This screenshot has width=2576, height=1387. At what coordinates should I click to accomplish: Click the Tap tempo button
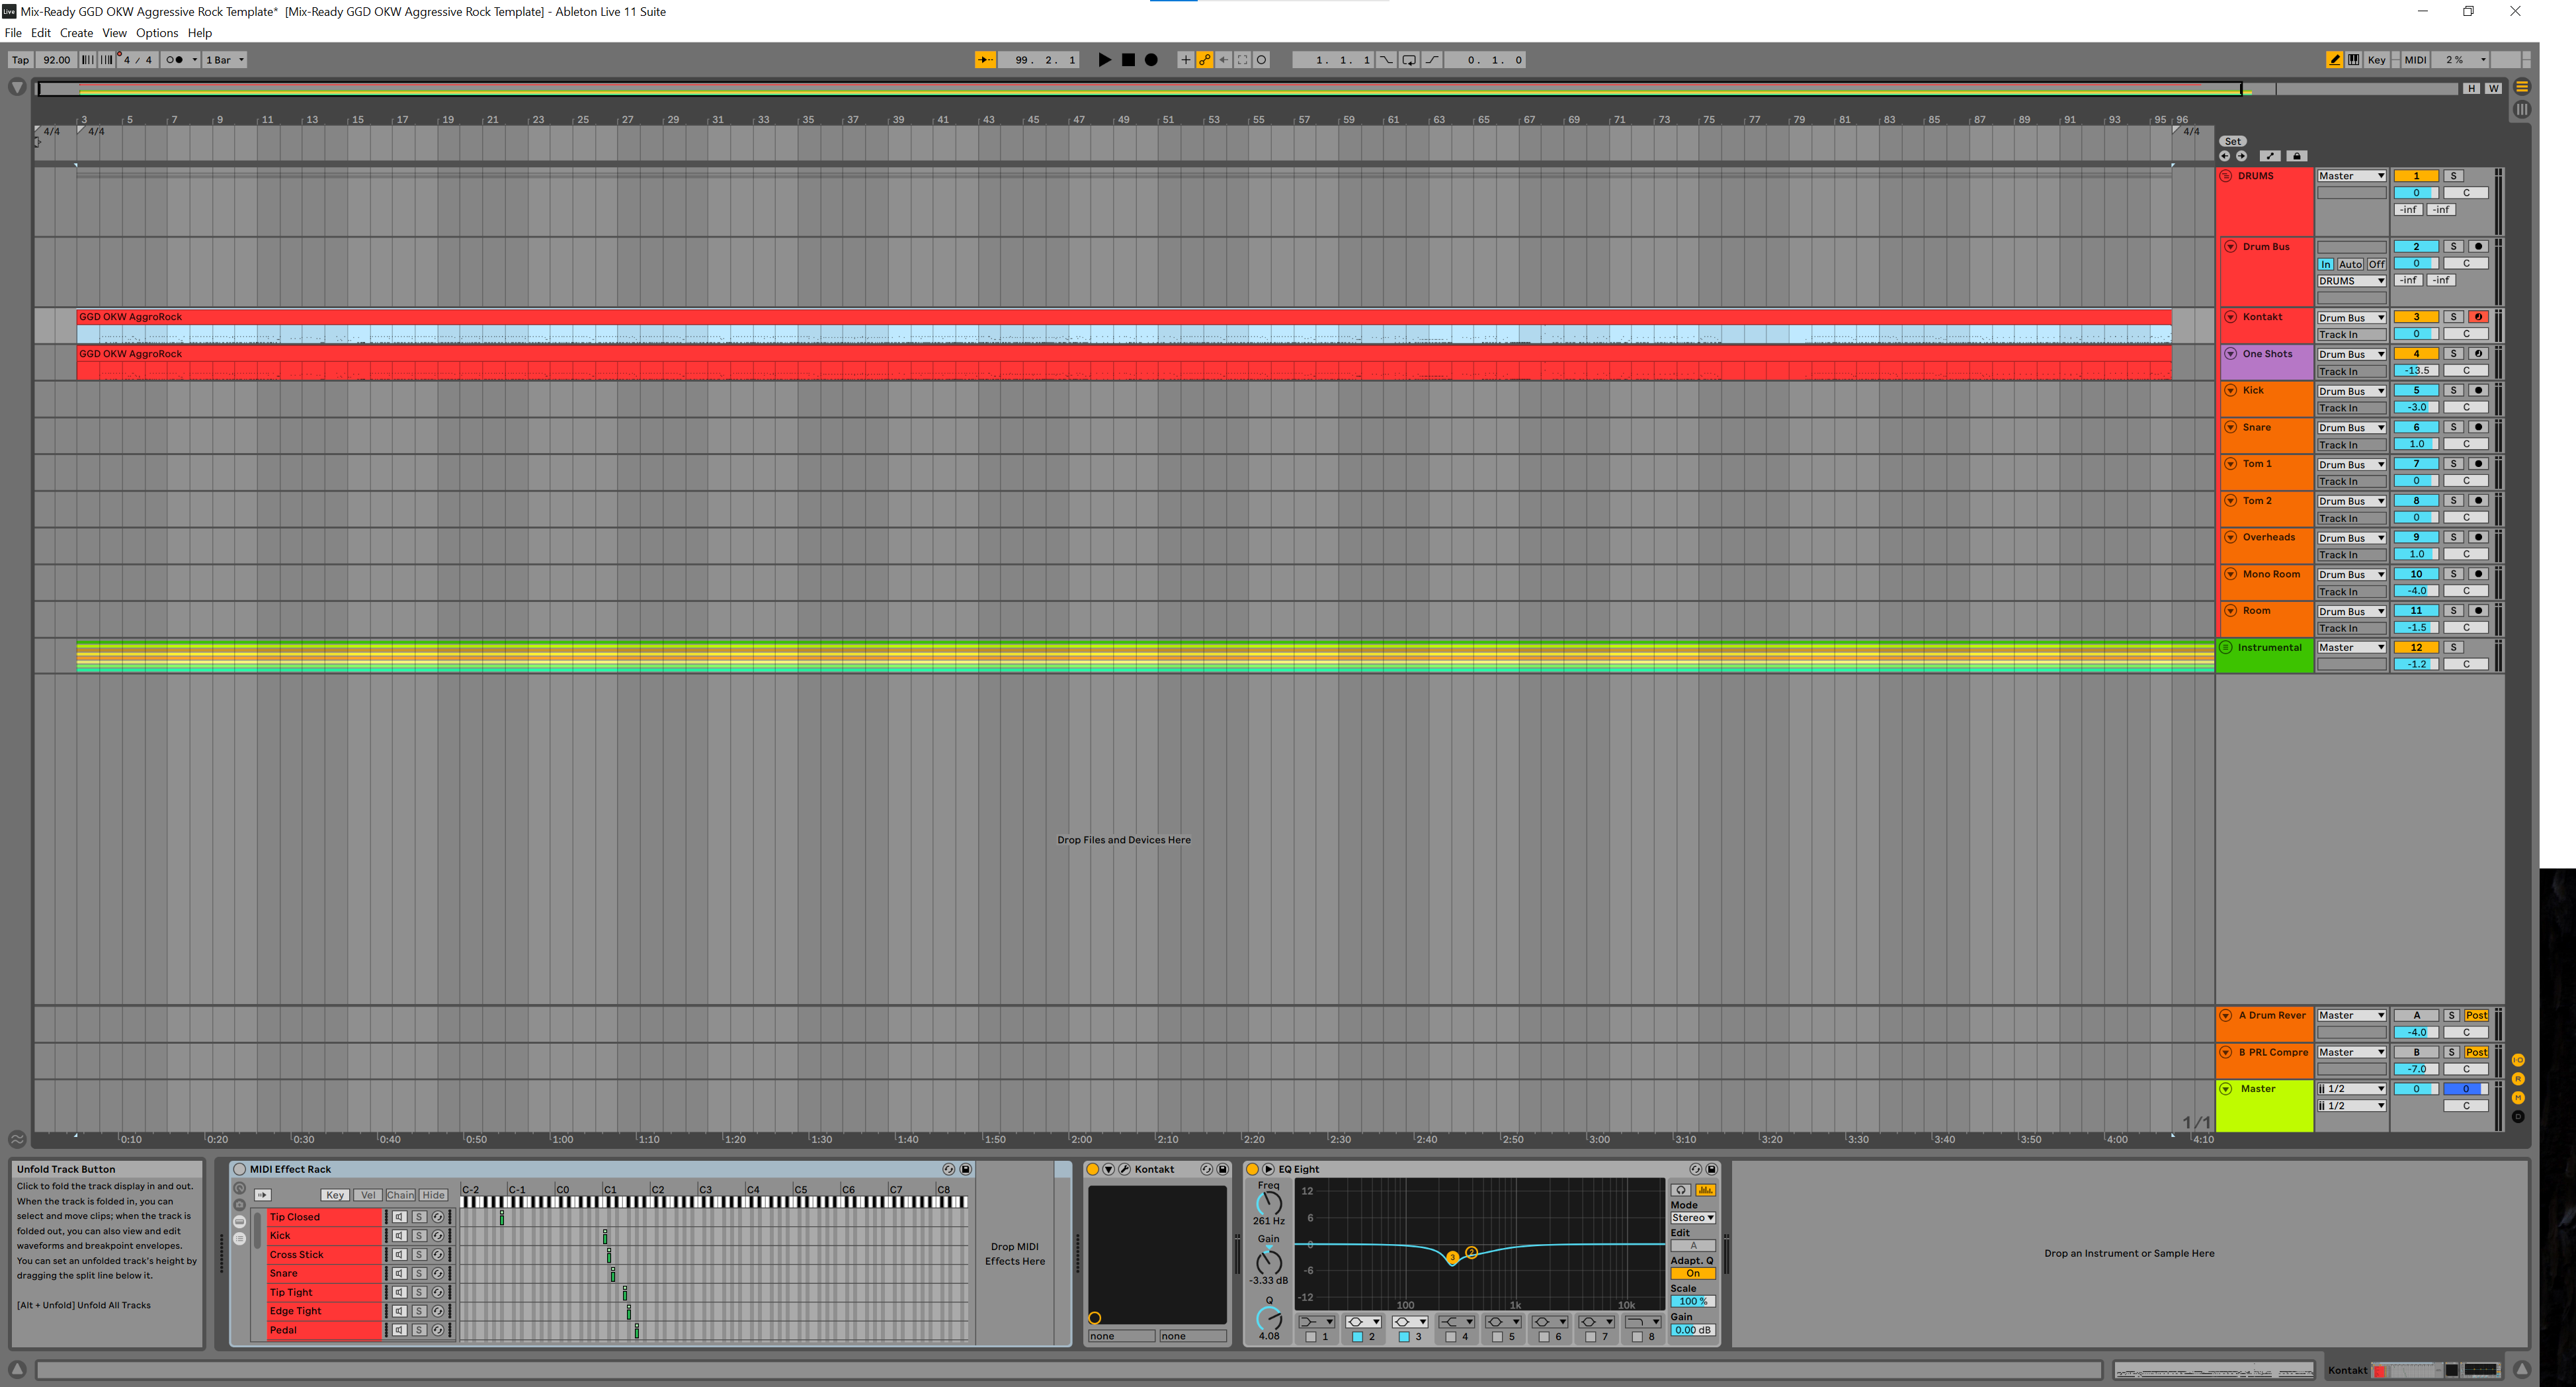20,60
